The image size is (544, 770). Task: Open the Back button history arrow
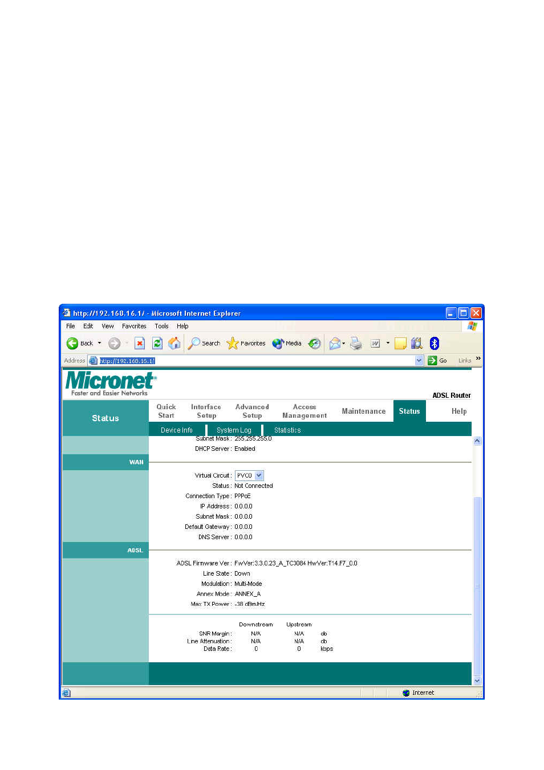point(99,343)
